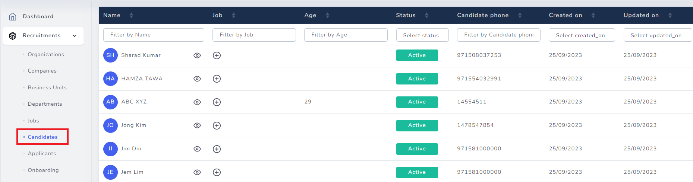
Task: Open the Select status dropdown
Action: 422,35
